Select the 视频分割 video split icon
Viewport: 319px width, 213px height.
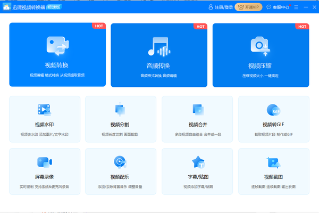pos(120,110)
